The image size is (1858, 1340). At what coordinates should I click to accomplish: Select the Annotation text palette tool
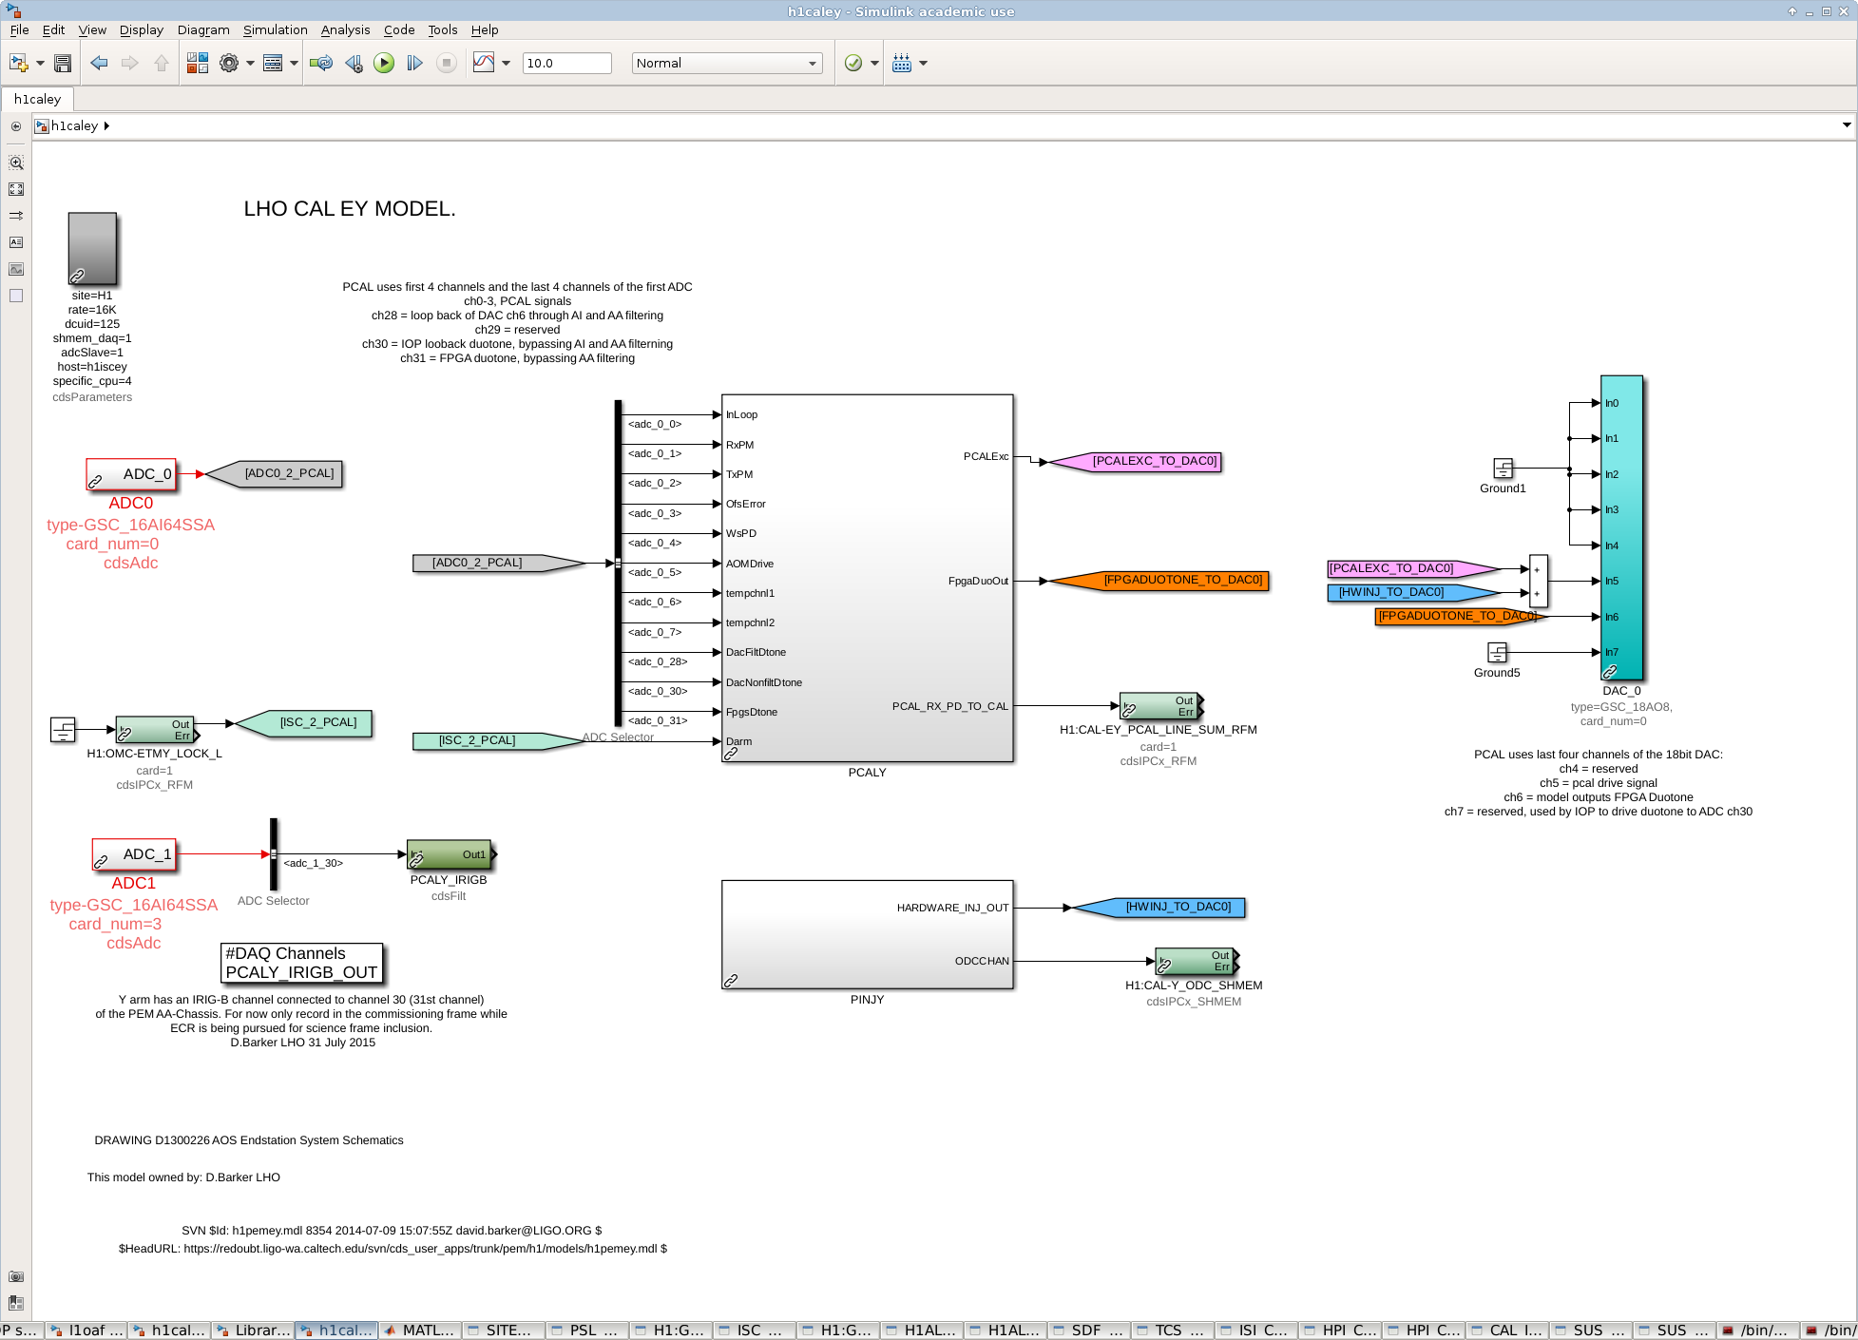pyautogui.click(x=16, y=242)
